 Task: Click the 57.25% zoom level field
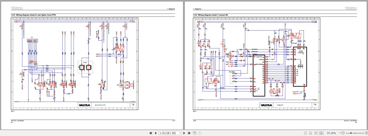pos(331,133)
